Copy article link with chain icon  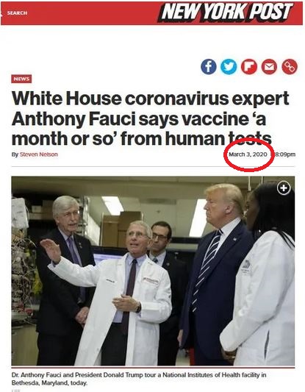[290, 66]
